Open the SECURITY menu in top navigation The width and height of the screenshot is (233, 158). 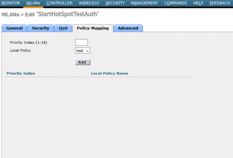point(115,3)
